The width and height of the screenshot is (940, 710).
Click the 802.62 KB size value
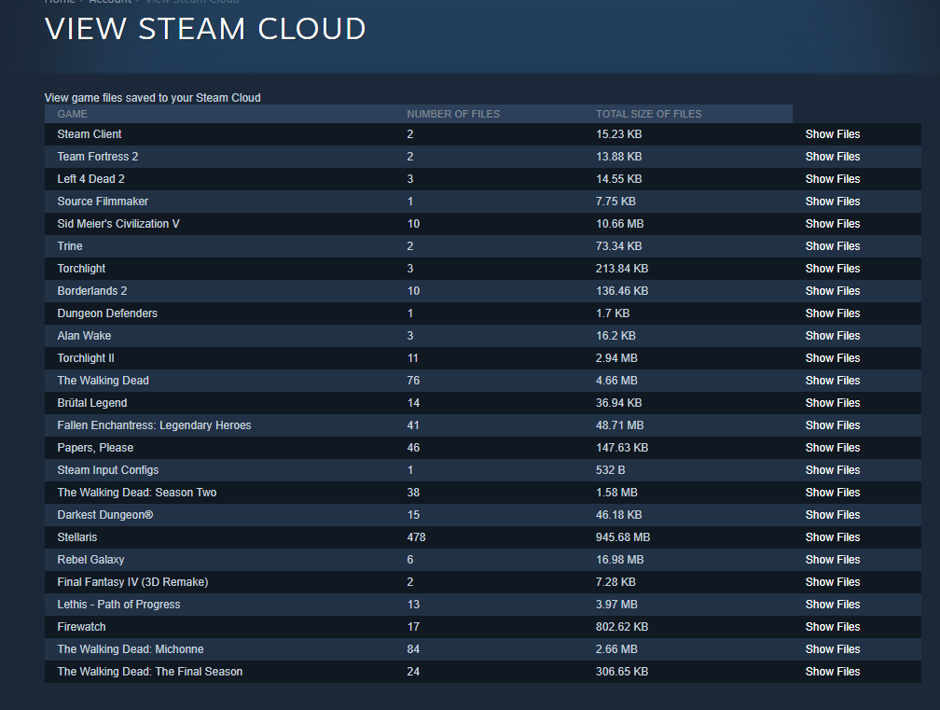tap(622, 627)
